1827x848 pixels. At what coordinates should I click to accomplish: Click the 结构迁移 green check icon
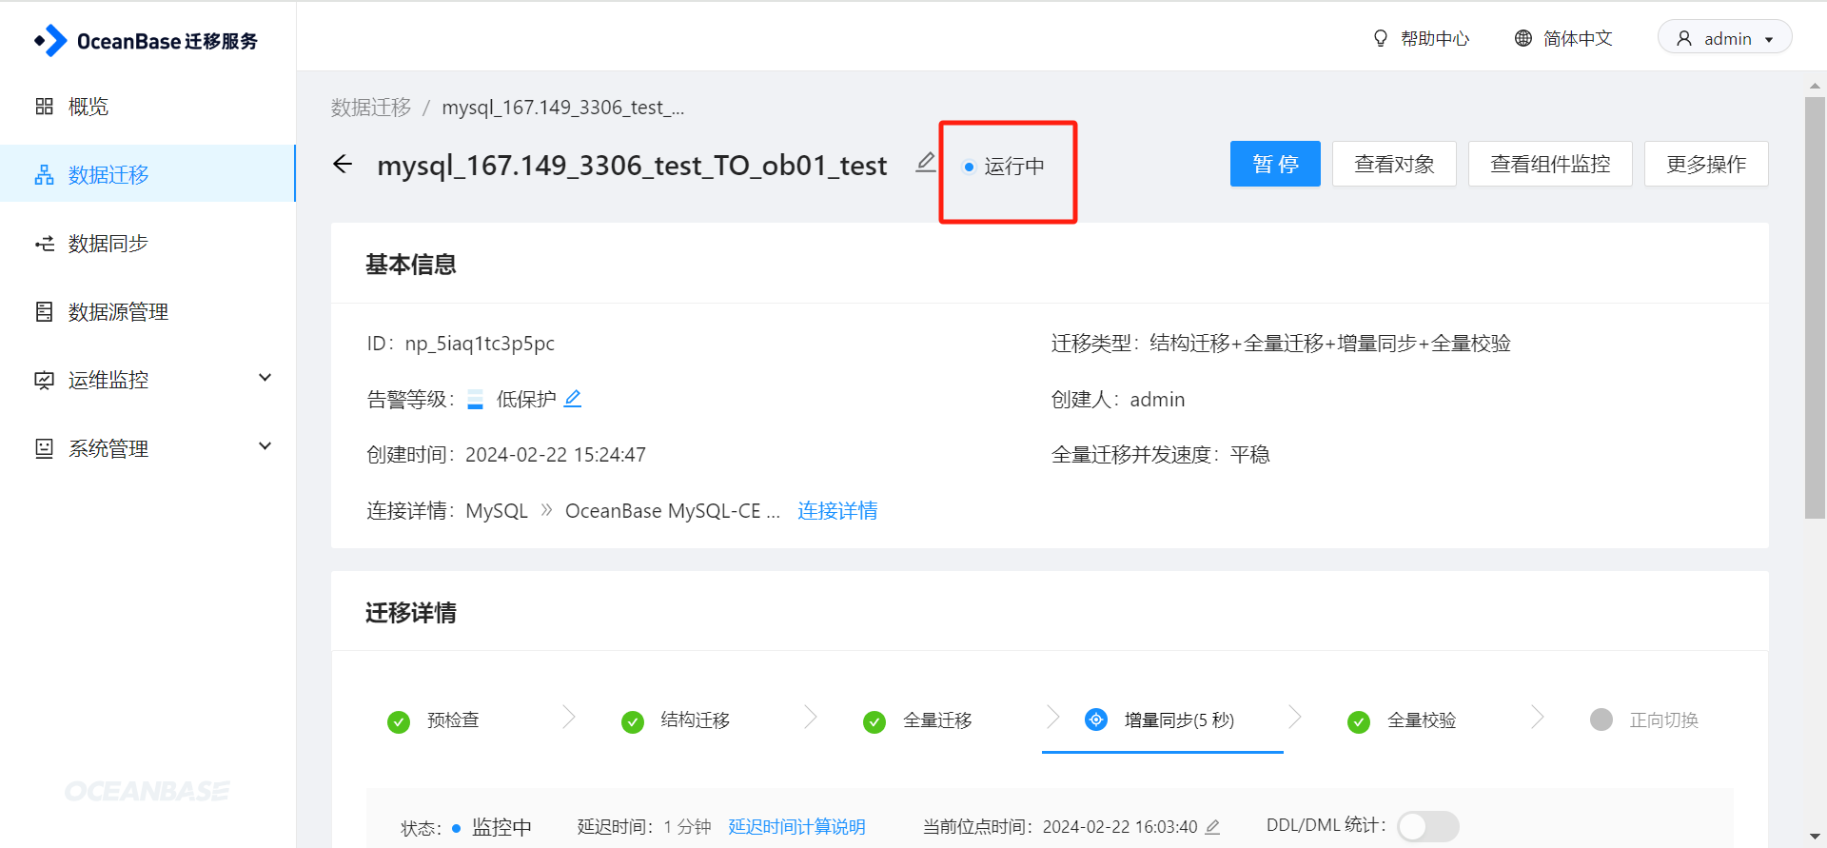click(633, 721)
